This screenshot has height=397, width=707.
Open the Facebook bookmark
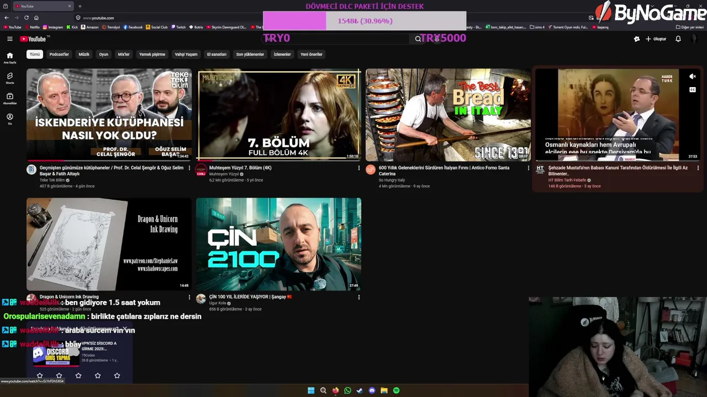click(x=133, y=27)
